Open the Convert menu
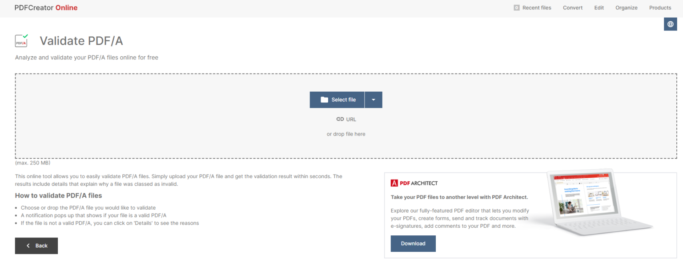 573,8
